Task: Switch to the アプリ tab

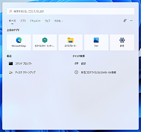Action: click(x=23, y=21)
